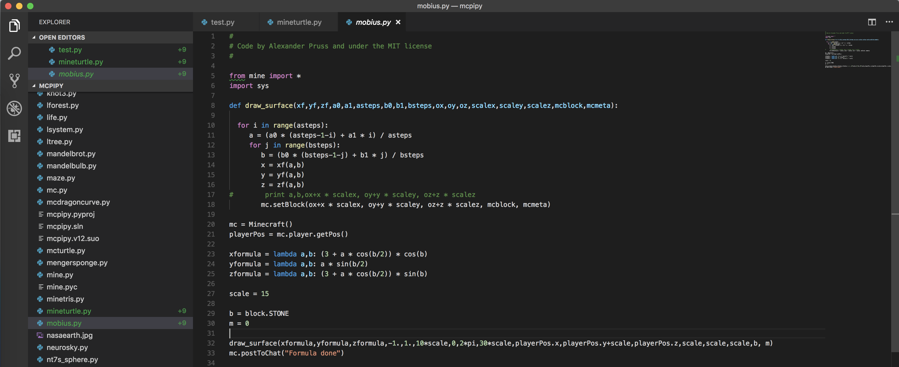Open mcpipy.sln in the file list
The width and height of the screenshot is (899, 367).
tap(65, 226)
